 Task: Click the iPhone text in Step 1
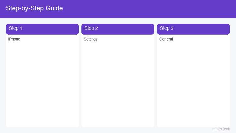point(14,39)
